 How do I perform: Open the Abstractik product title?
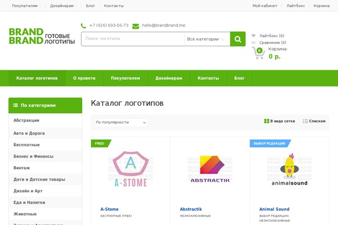[x=191, y=209]
